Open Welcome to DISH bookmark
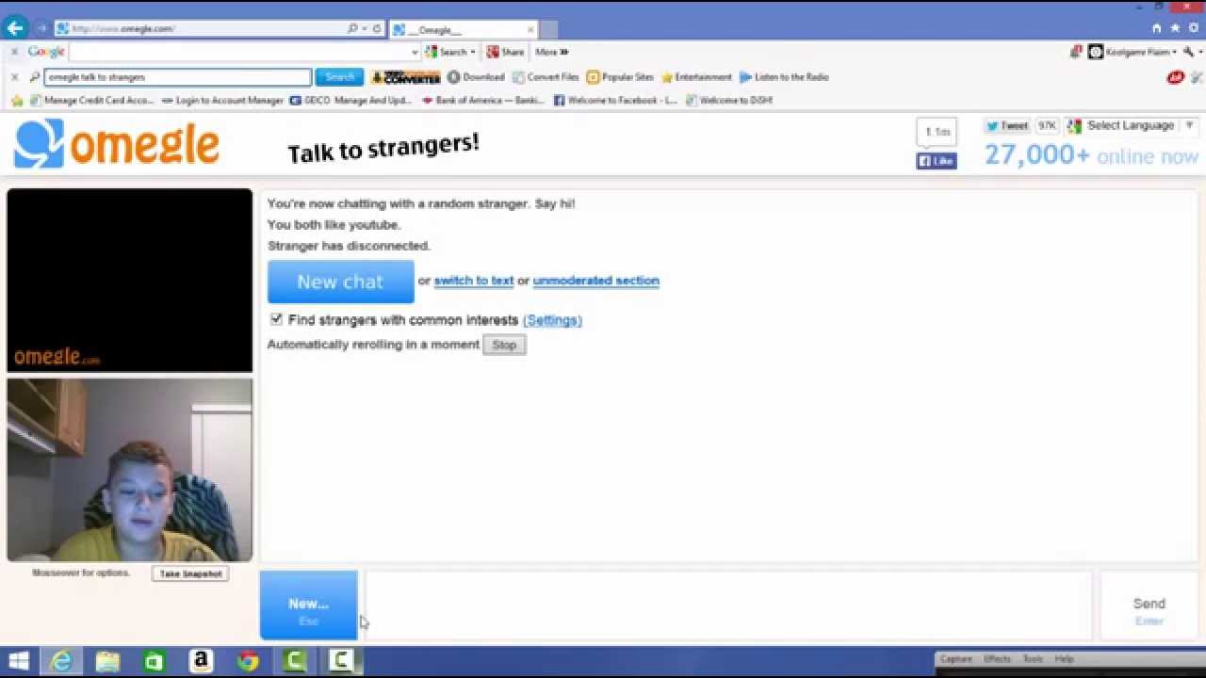1206x678 pixels. coord(729,100)
